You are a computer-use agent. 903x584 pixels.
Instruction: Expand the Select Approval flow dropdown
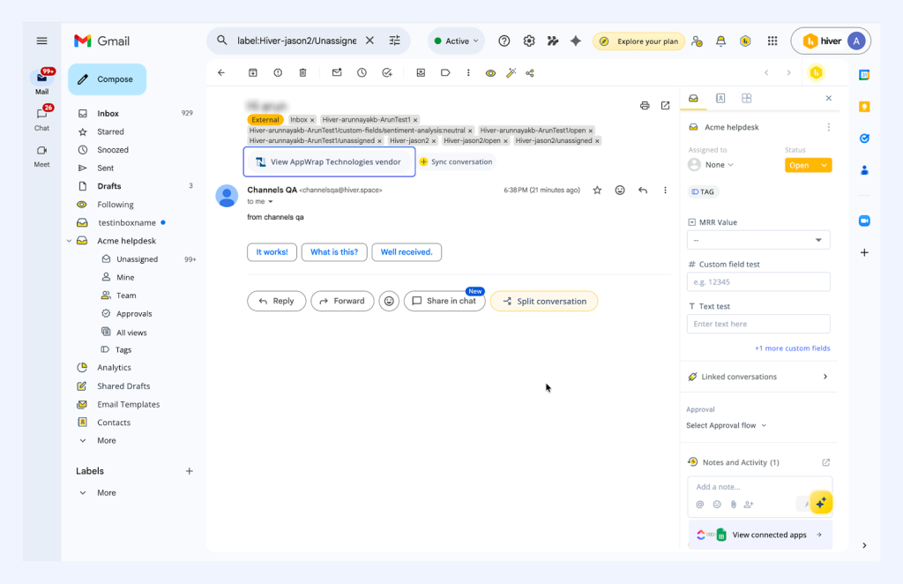point(726,424)
